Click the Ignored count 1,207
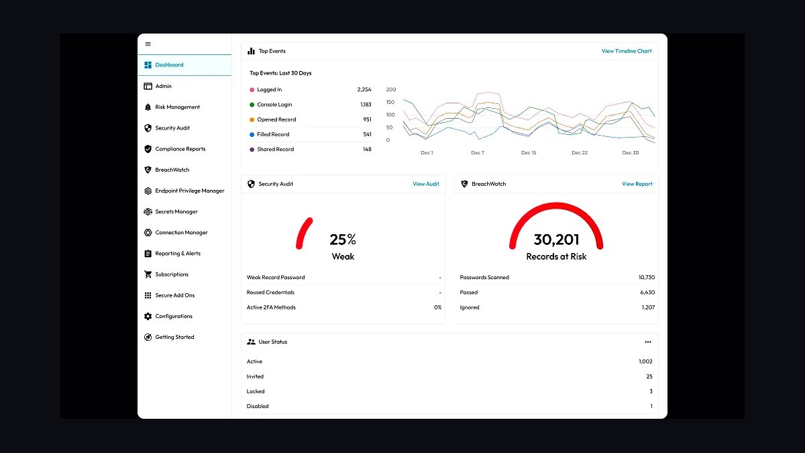This screenshot has width=805, height=453. (648, 307)
